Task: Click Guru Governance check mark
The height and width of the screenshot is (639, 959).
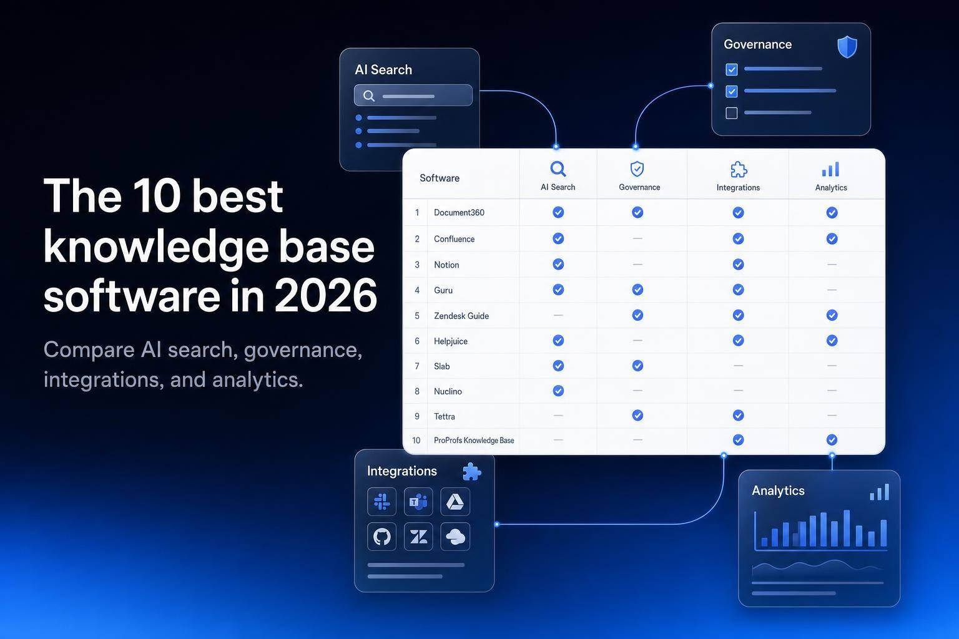Action: coord(637,290)
